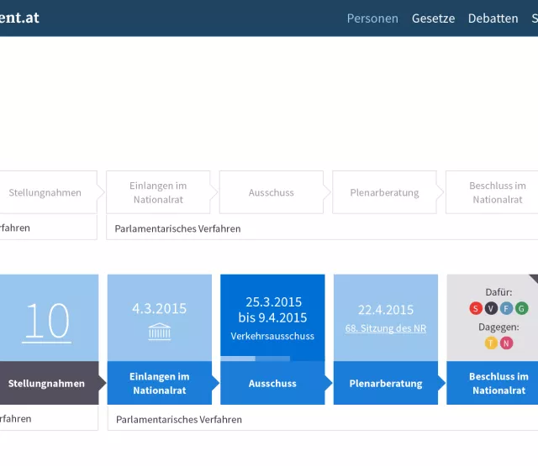Click the dark Stellungnahmen step label

pos(46,384)
